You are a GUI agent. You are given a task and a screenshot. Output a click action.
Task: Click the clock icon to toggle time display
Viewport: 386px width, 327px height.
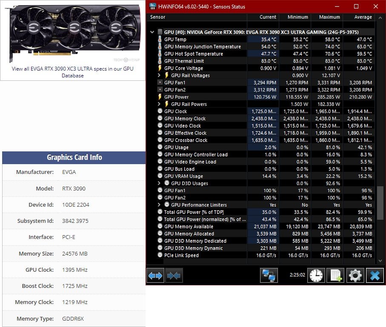314,275
